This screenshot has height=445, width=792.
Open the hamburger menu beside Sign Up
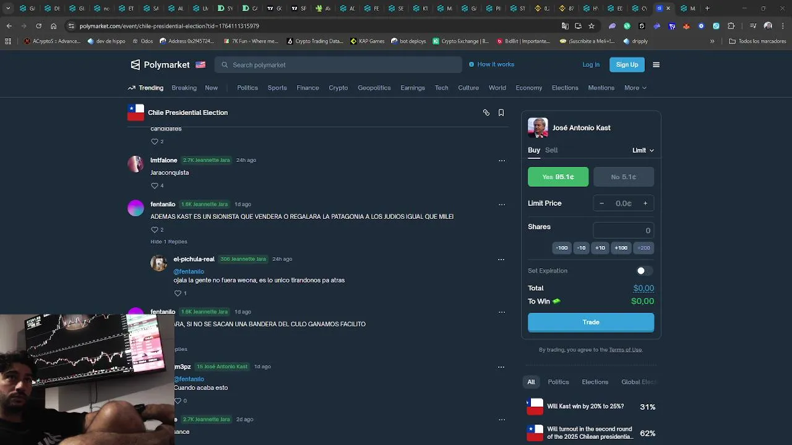tap(656, 64)
